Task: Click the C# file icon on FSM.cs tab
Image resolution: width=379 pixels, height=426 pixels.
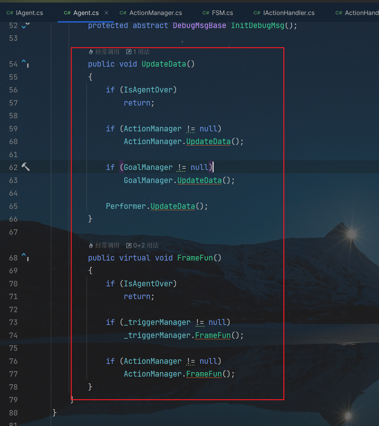Action: tap(206, 13)
